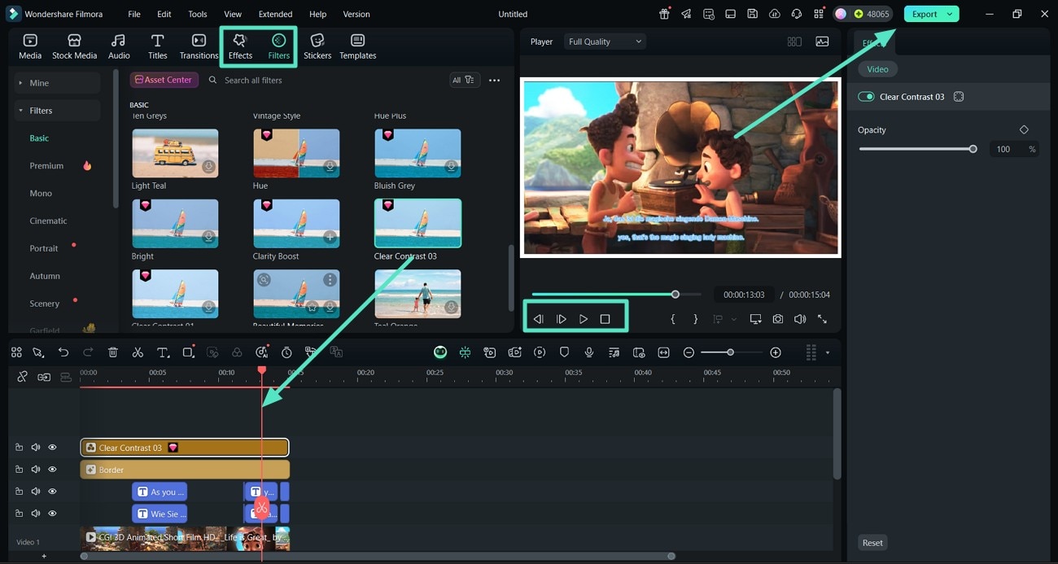This screenshot has height=564, width=1058.
Task: Delete the selected clip with trash icon
Action: point(113,352)
